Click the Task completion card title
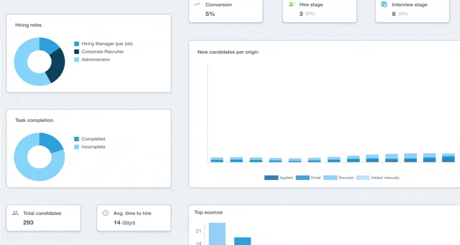The height and width of the screenshot is (245, 460). pos(34,120)
